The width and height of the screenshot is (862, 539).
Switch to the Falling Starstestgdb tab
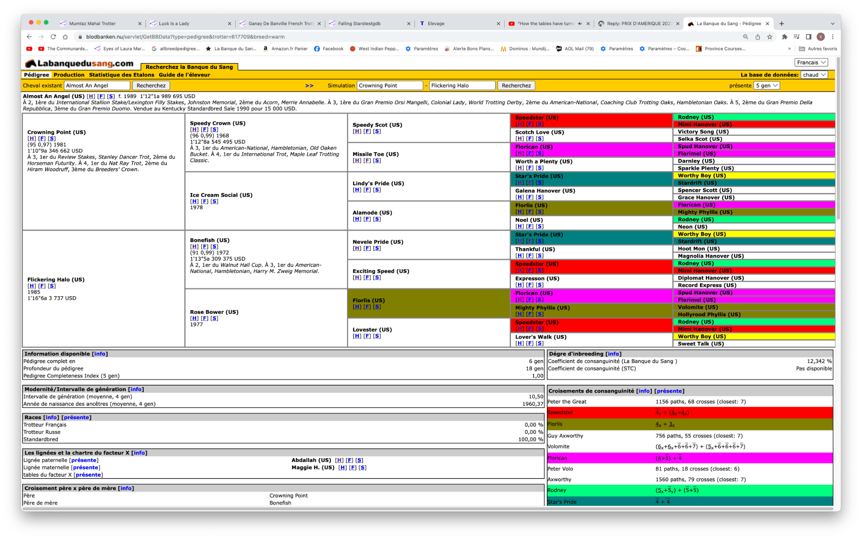369,24
